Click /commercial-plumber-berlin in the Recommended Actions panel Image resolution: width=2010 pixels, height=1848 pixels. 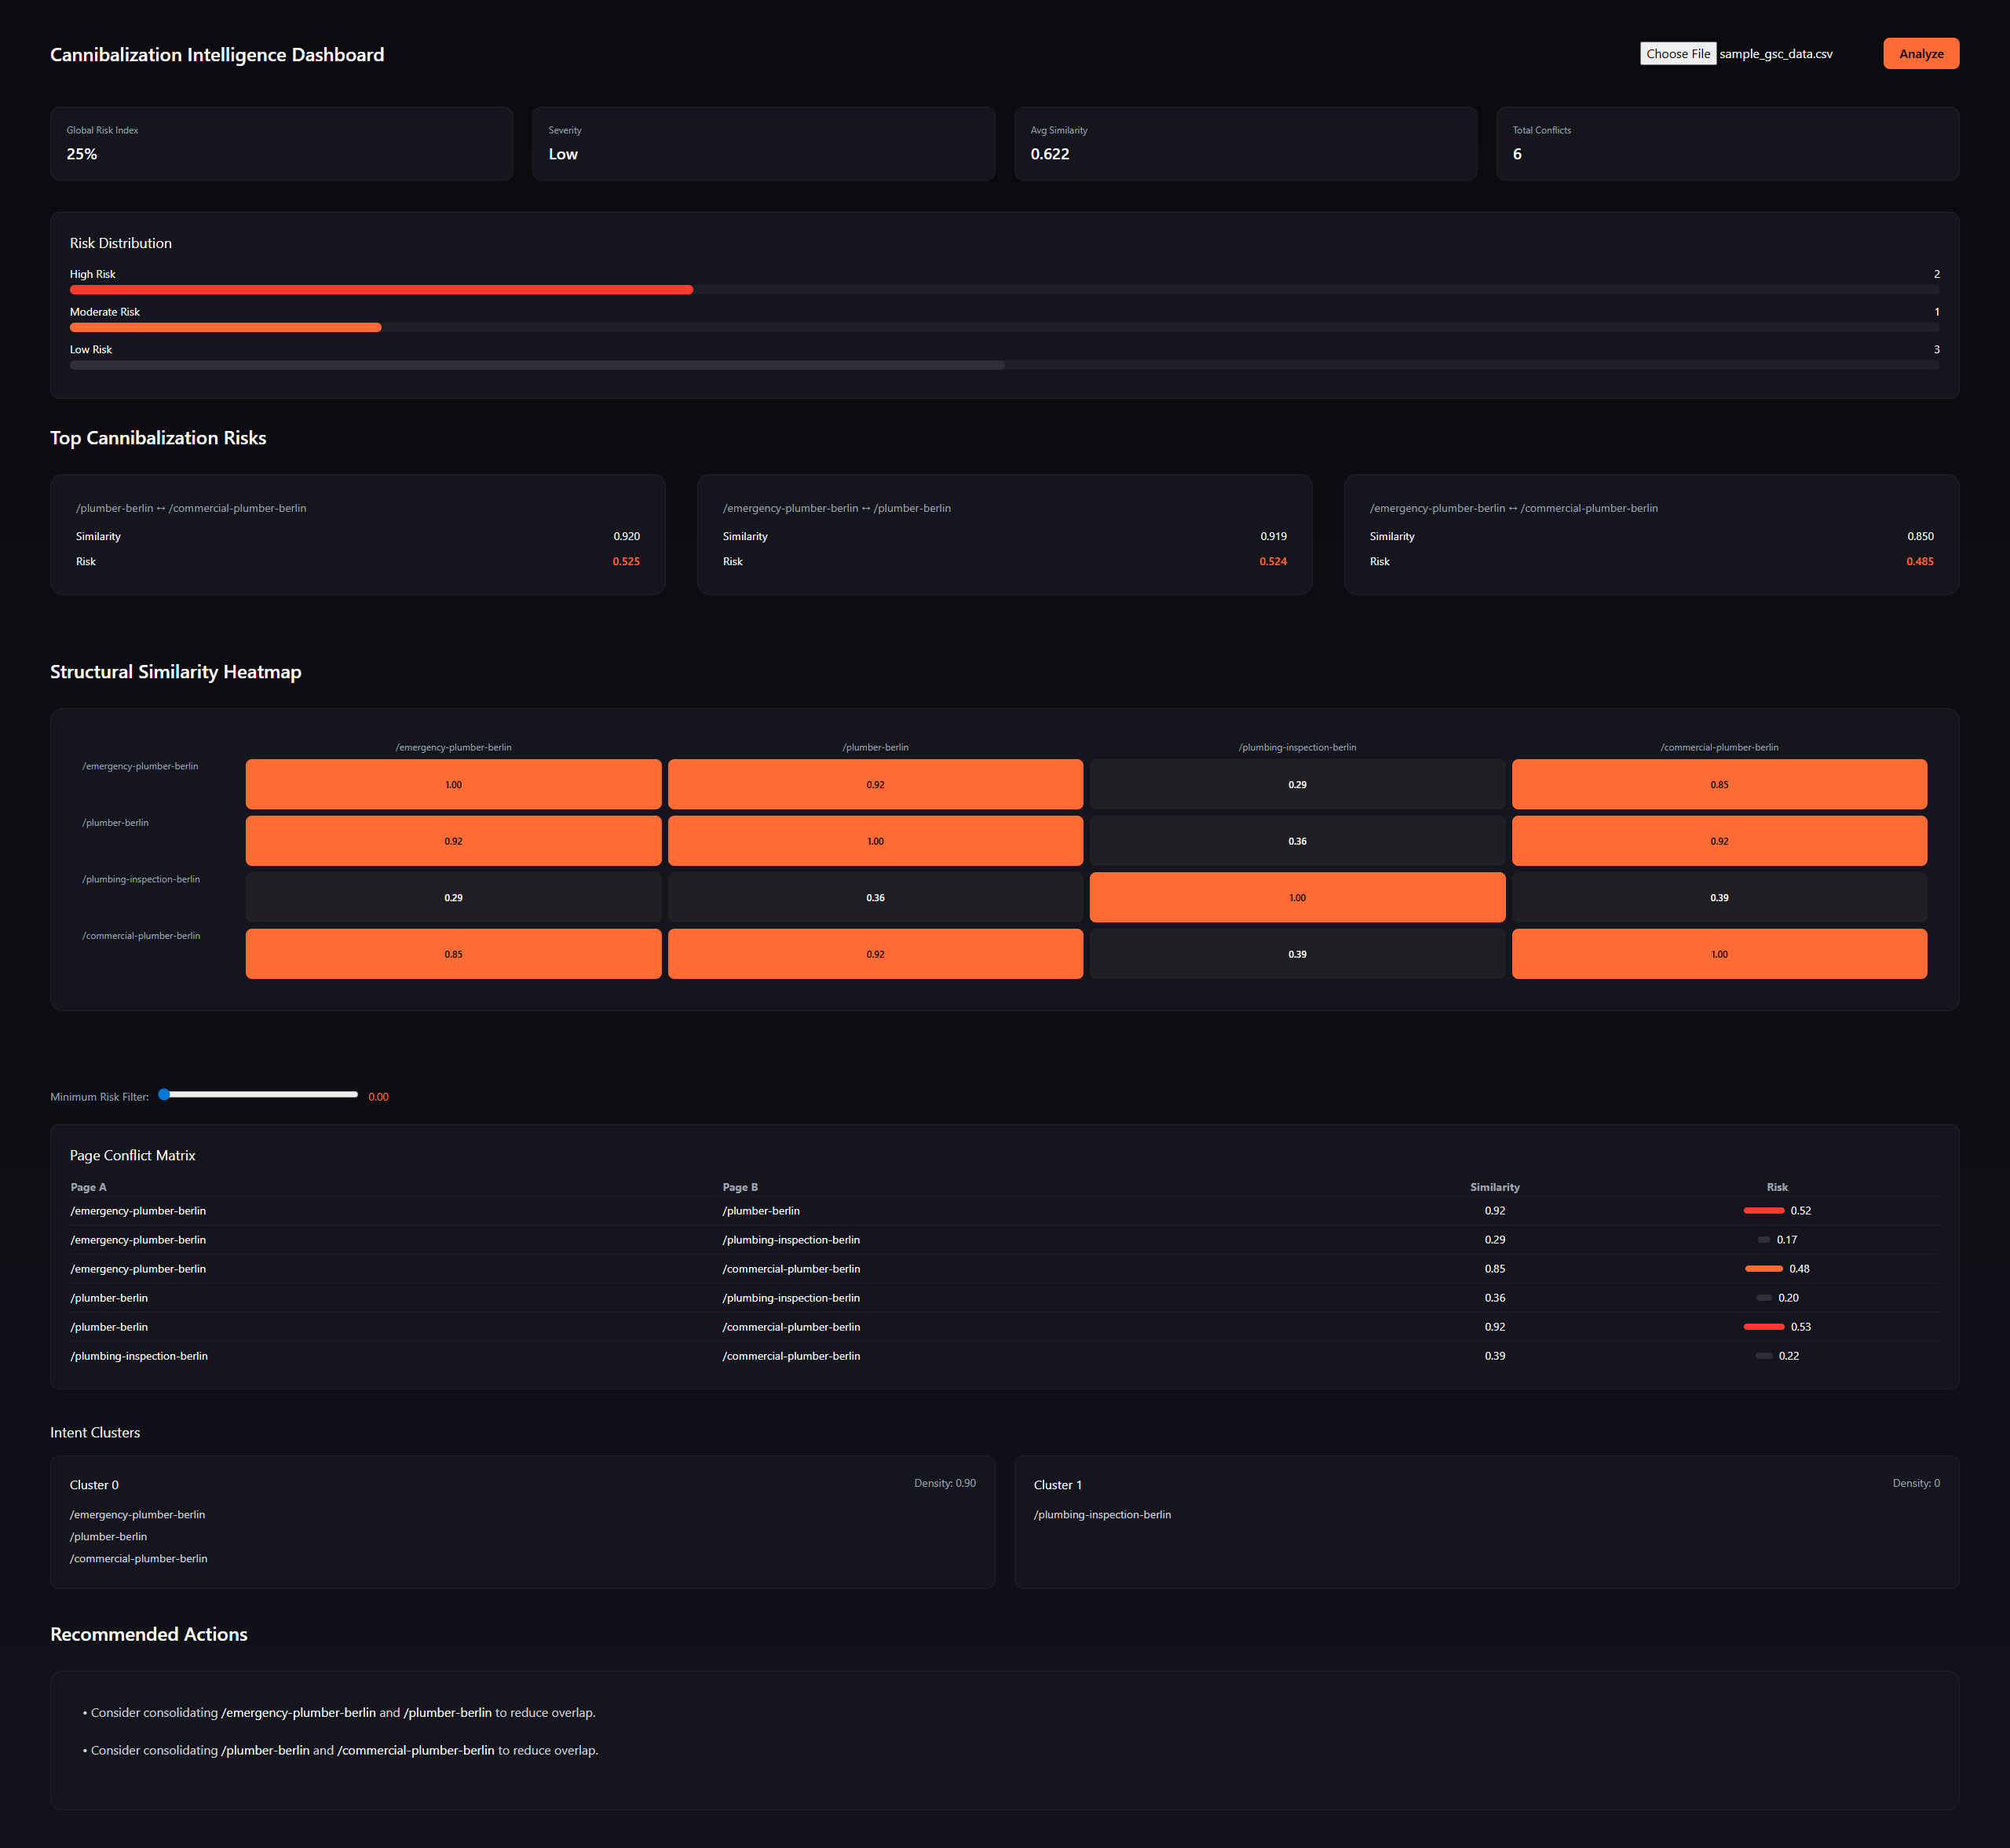tap(416, 1751)
